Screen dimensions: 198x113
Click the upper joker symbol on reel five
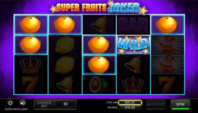point(167,45)
